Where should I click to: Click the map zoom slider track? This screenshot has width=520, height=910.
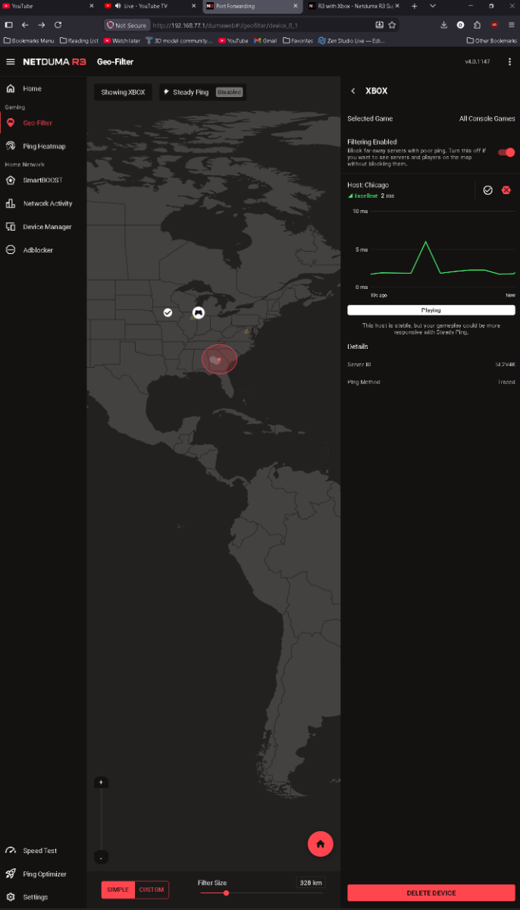[x=101, y=820]
